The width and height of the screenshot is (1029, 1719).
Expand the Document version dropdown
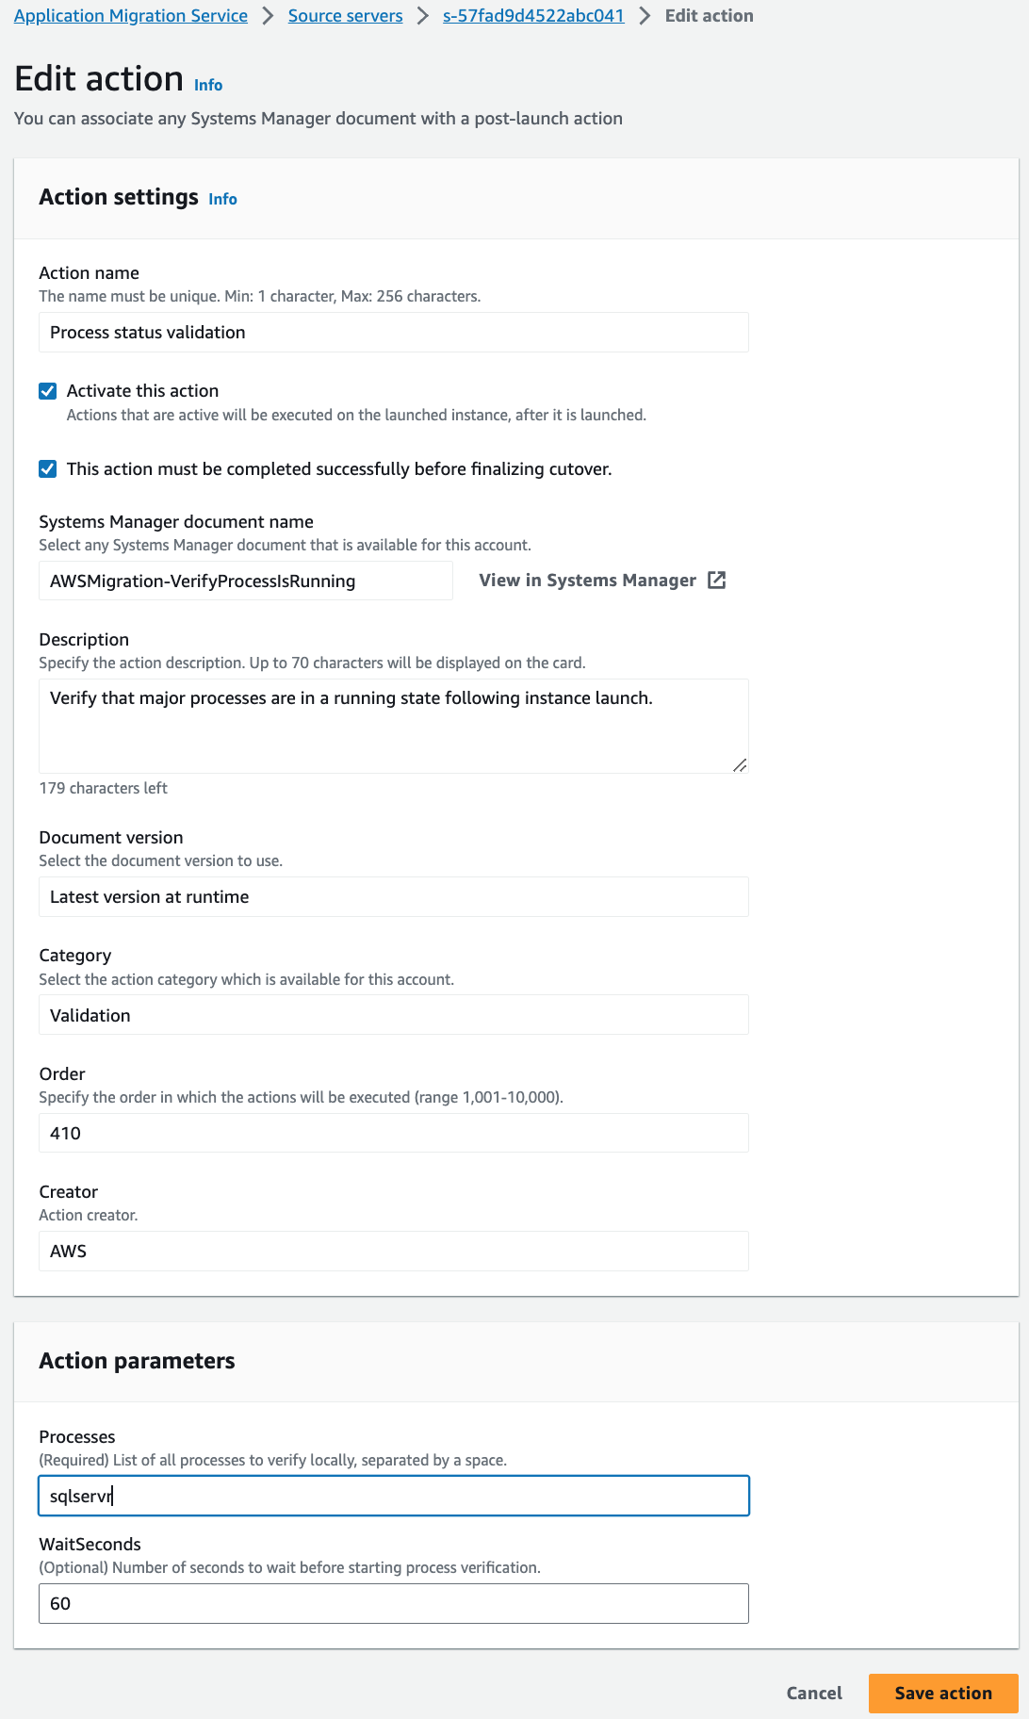[x=393, y=896]
